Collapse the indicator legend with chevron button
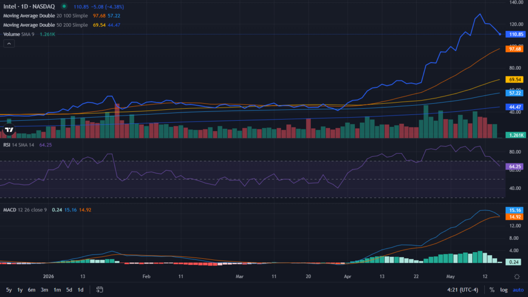 click(x=9, y=44)
